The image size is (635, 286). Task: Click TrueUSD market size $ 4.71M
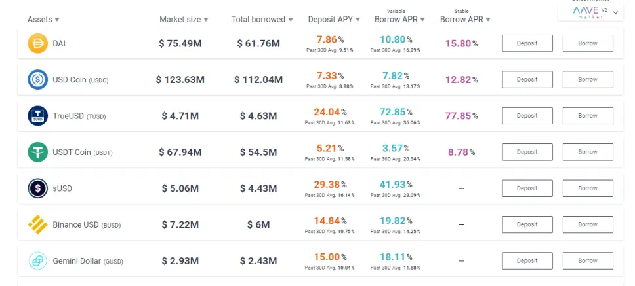180,116
